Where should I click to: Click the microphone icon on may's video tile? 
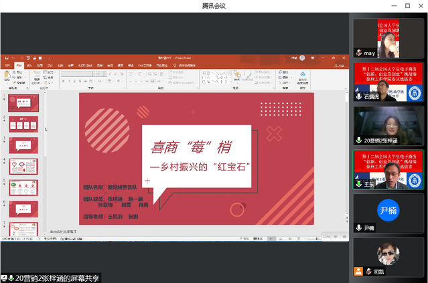pos(359,52)
